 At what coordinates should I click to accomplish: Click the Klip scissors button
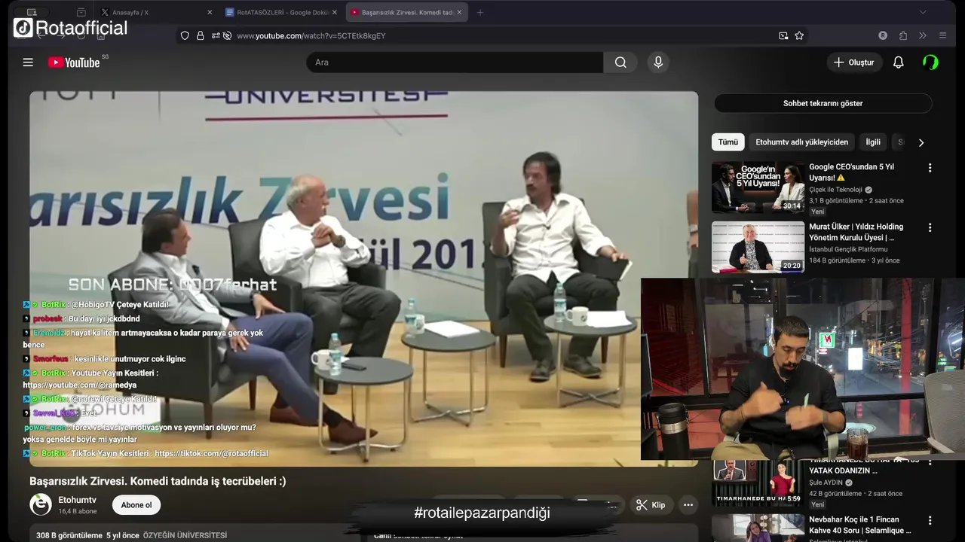(651, 505)
